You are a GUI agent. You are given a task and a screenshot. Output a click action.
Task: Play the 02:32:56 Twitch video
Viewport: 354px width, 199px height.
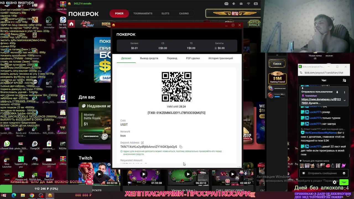pyautogui.click(x=99, y=174)
